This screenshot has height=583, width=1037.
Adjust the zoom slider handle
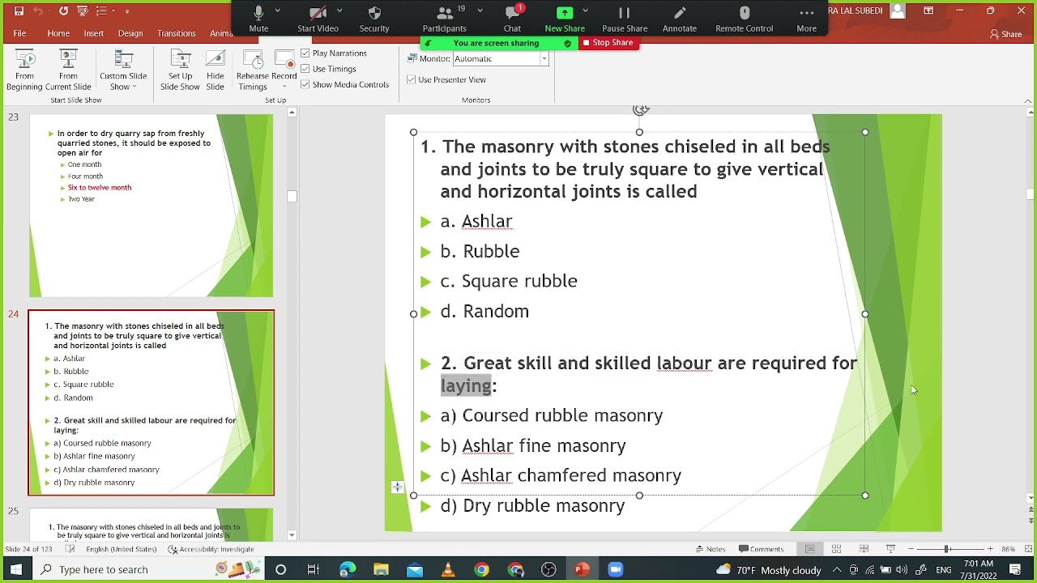[947, 549]
